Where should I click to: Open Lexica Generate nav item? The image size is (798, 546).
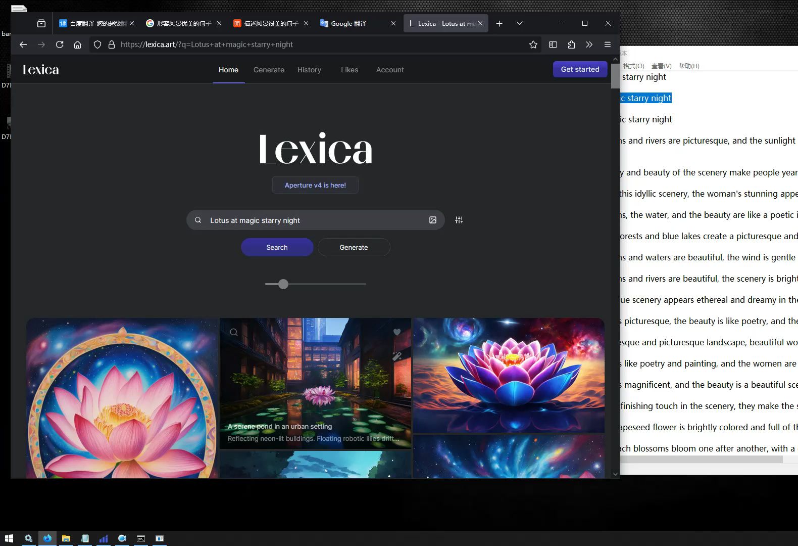tap(269, 70)
